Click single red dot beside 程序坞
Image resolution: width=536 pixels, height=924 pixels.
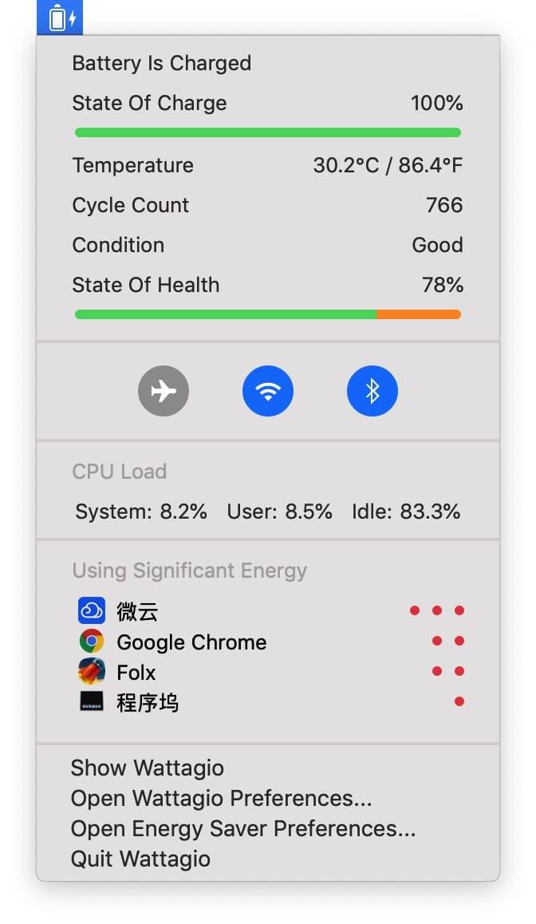(x=459, y=702)
